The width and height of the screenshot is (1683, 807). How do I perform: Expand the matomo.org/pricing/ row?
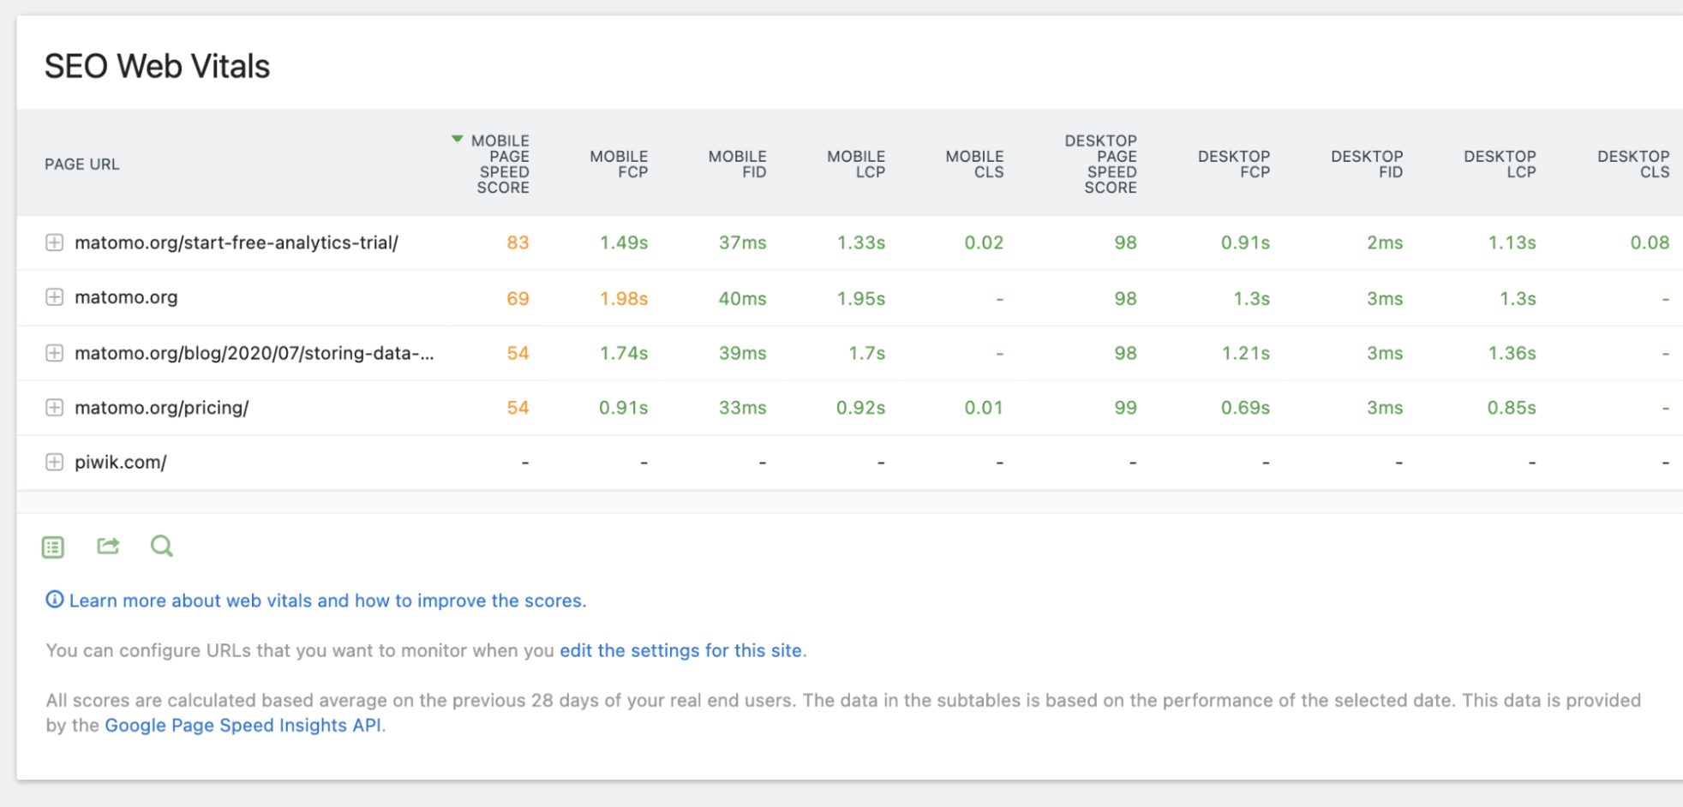(54, 407)
